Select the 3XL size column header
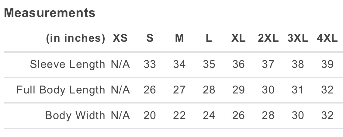 coord(298,38)
